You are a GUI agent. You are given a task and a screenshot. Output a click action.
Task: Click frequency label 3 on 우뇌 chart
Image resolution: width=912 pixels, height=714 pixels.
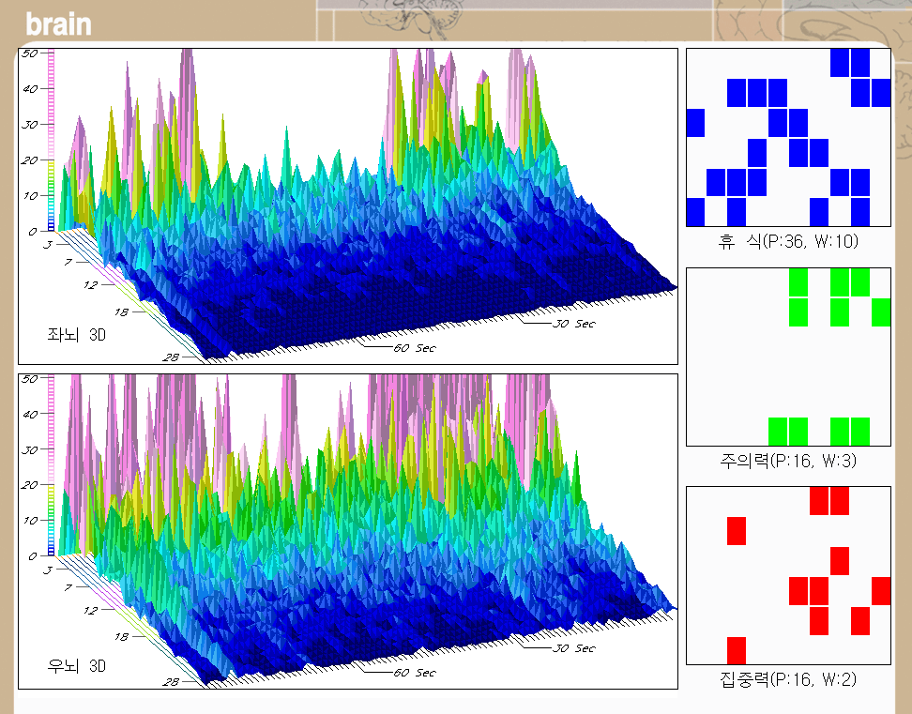47,568
